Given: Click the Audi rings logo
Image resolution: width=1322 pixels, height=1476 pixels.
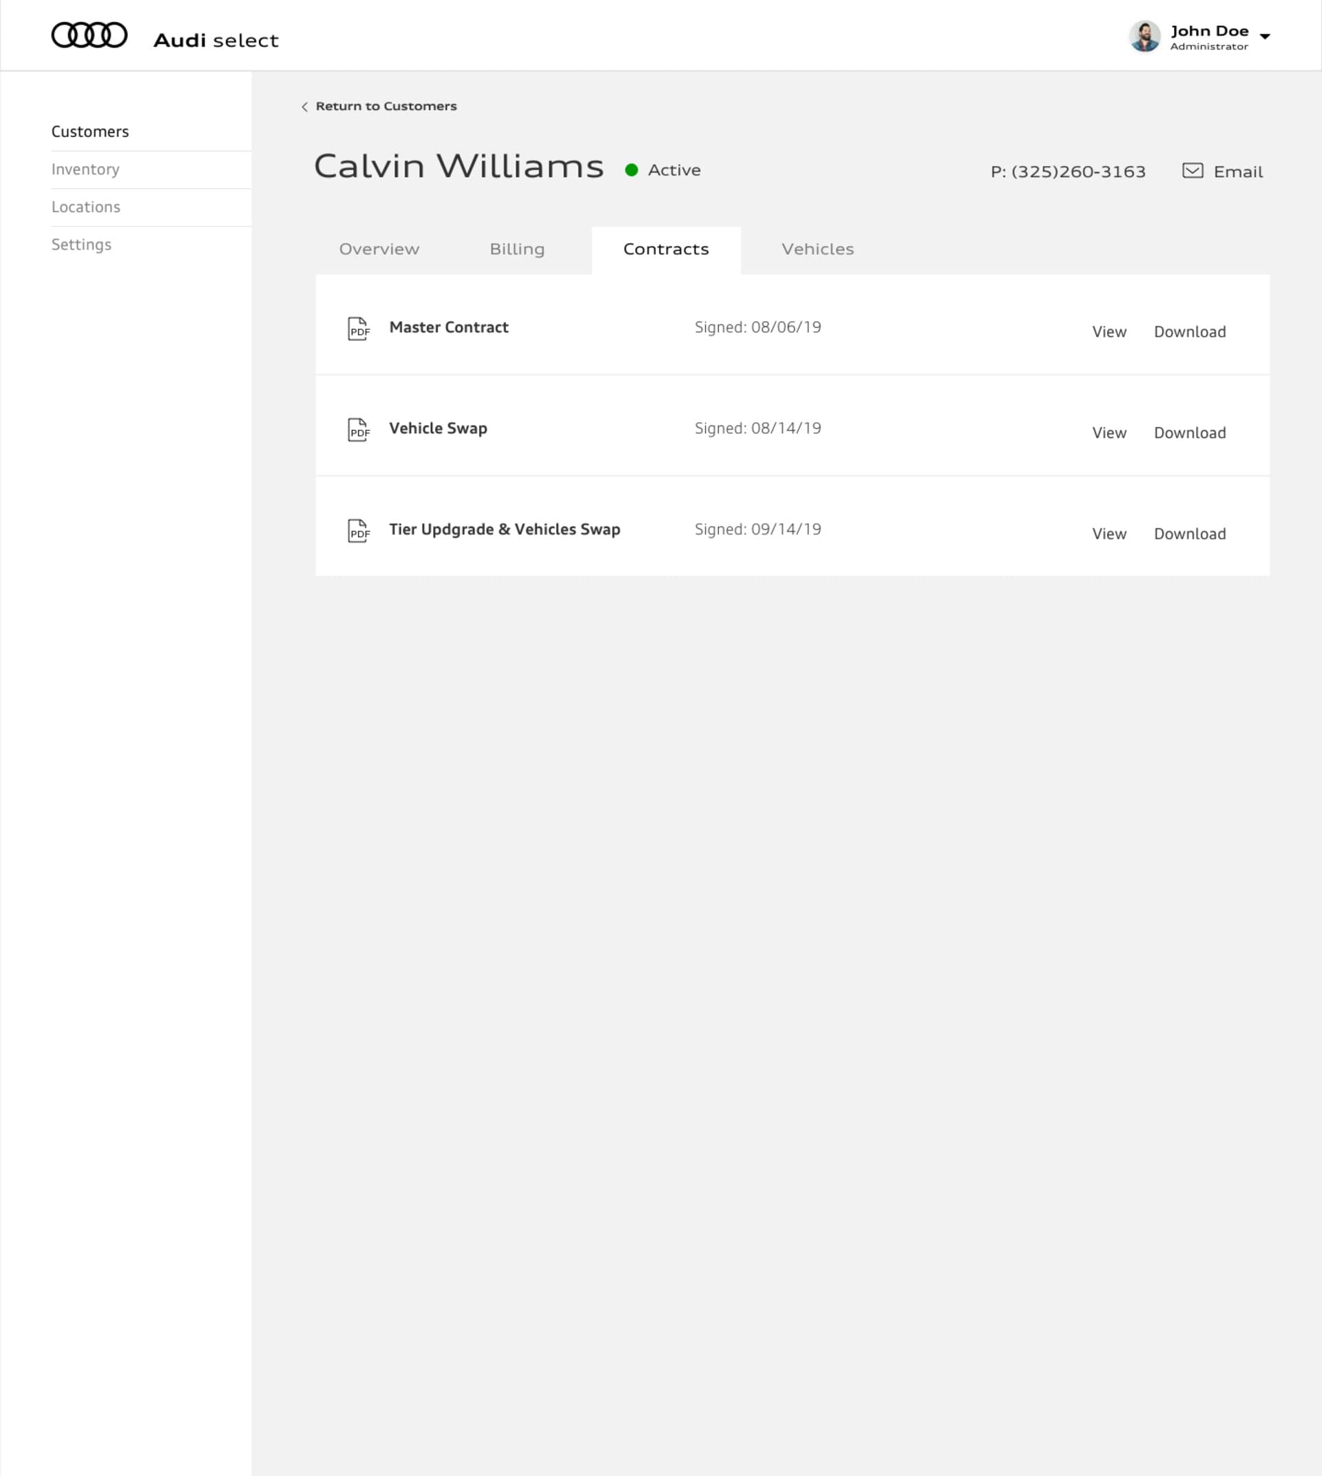Looking at the screenshot, I should [x=89, y=34].
